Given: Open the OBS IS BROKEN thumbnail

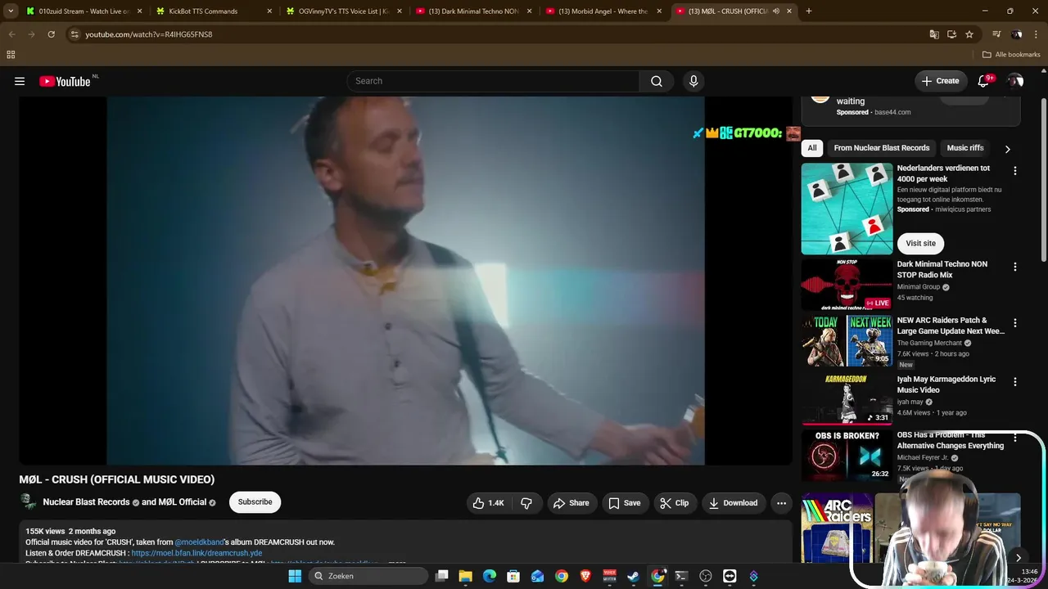Looking at the screenshot, I should pos(847,456).
